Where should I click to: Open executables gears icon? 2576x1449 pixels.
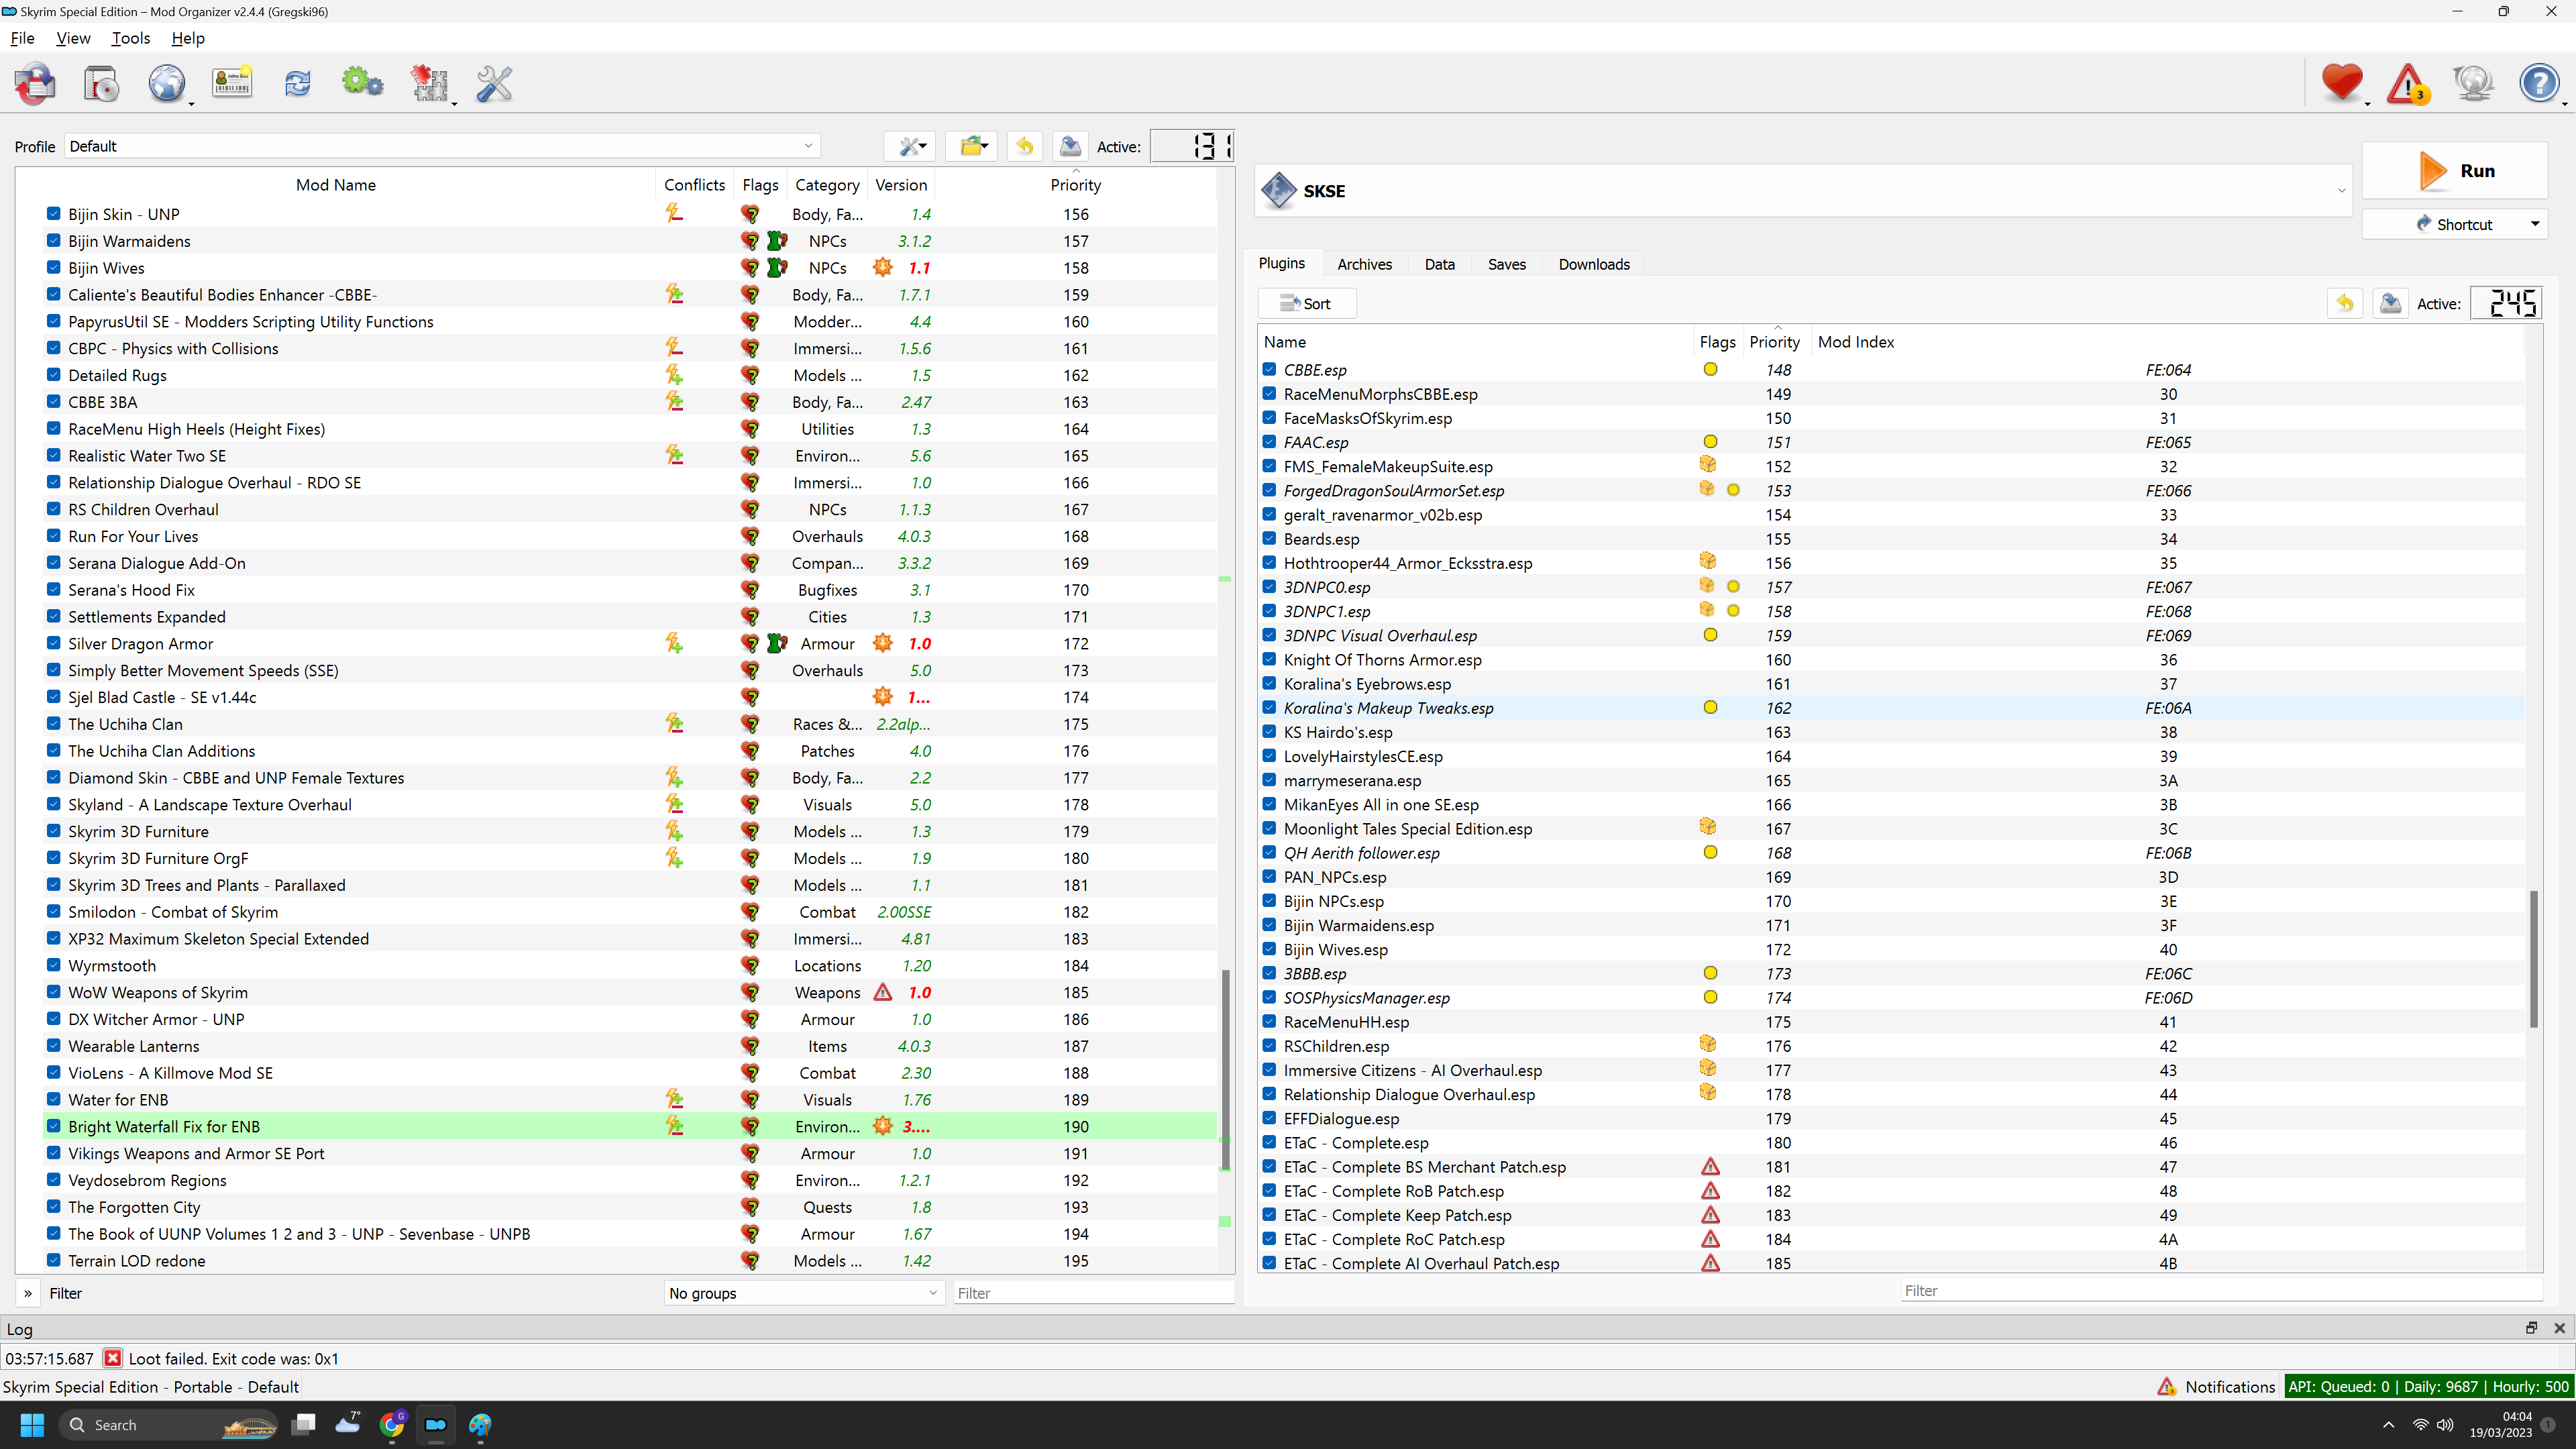pyautogui.click(x=362, y=83)
